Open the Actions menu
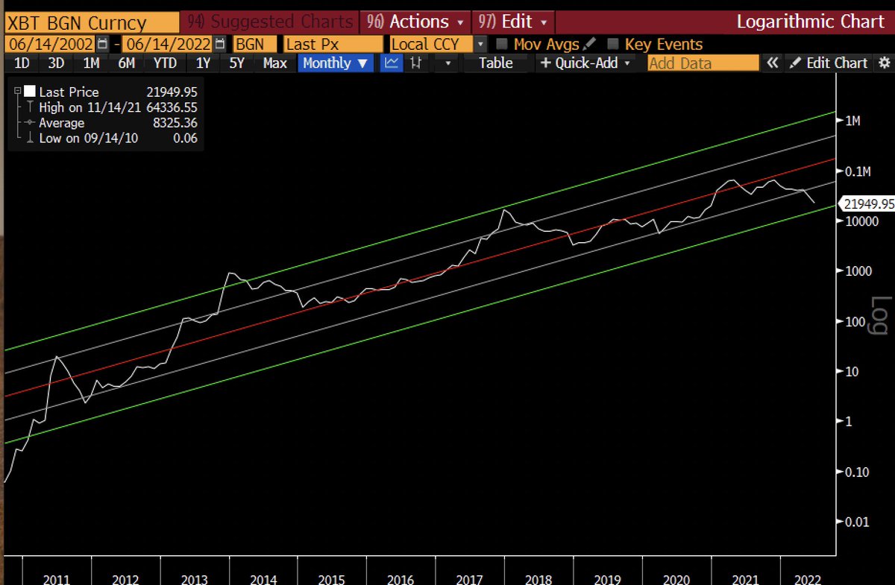The image size is (895, 585). [x=415, y=22]
